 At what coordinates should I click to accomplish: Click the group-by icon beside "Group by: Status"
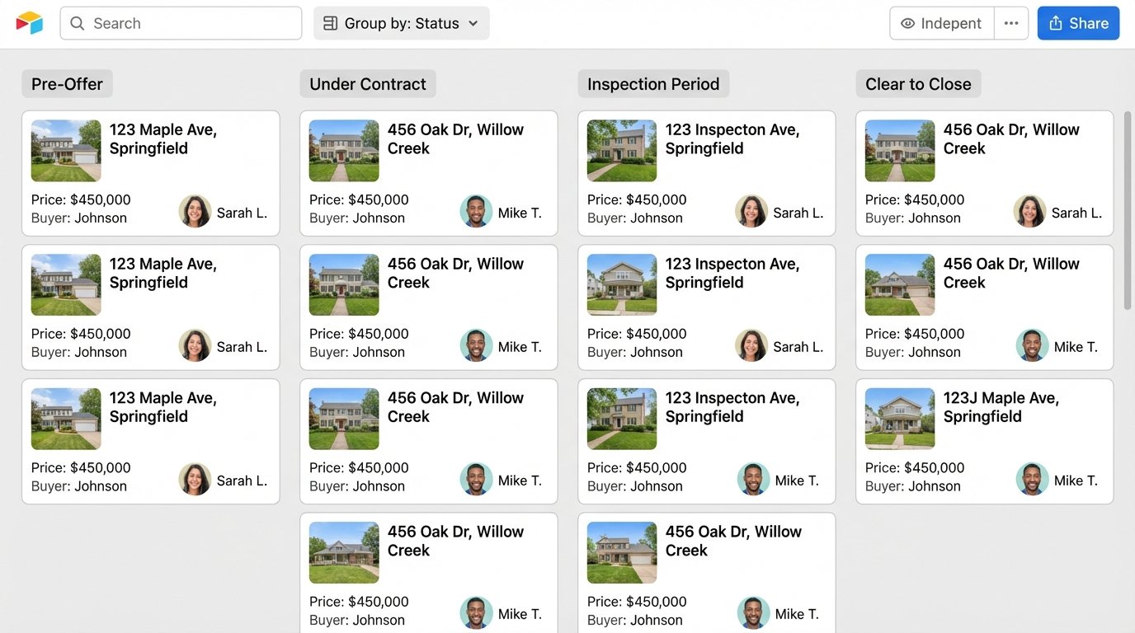[329, 23]
